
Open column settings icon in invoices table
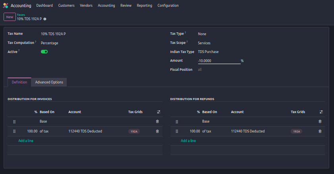[158, 112]
